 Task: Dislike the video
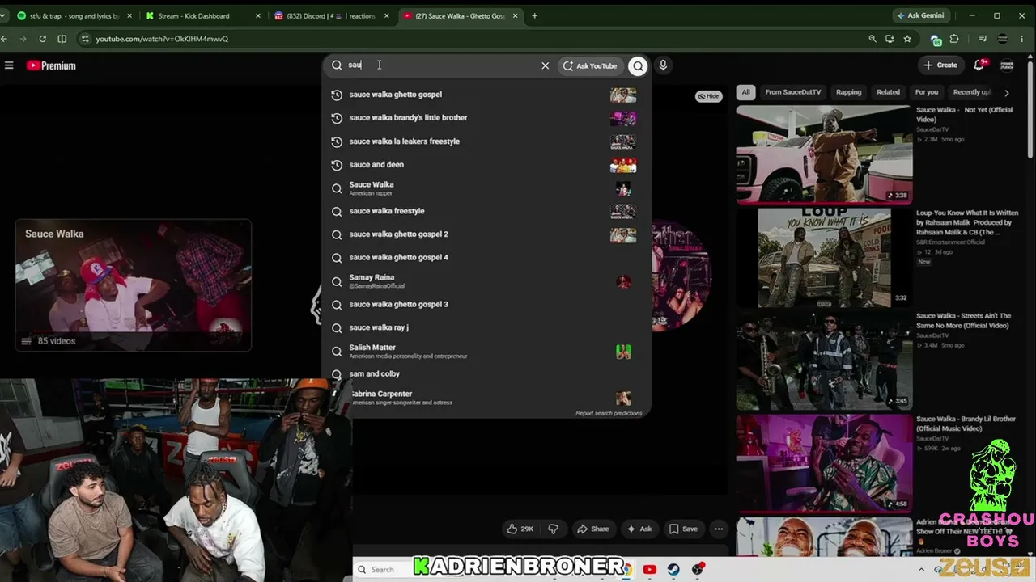554,529
